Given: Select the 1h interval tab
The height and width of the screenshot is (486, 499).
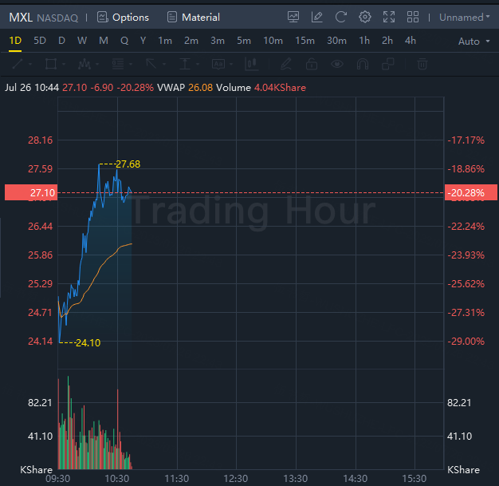Looking at the screenshot, I should tap(364, 41).
